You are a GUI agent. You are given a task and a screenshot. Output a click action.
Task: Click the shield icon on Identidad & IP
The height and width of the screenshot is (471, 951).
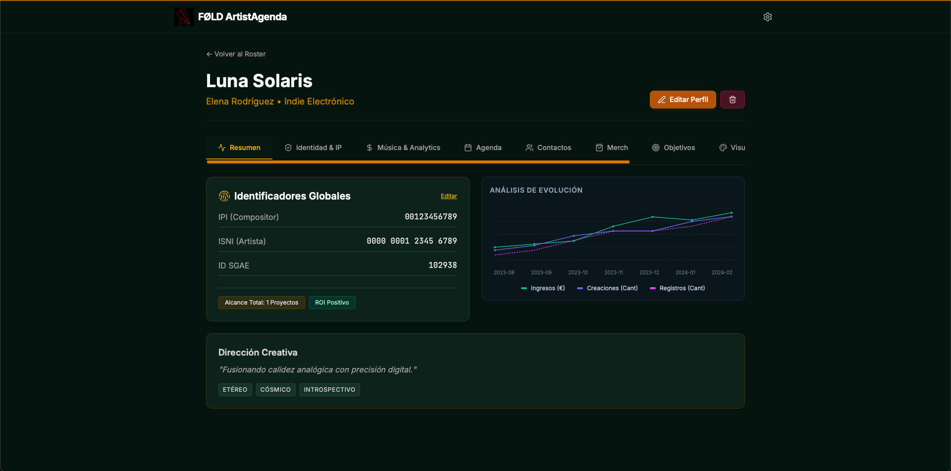point(288,148)
